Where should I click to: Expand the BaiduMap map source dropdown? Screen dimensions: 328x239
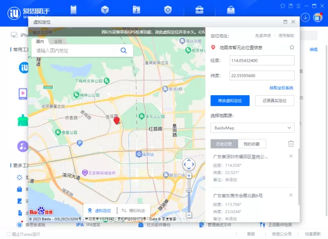[x=253, y=127]
